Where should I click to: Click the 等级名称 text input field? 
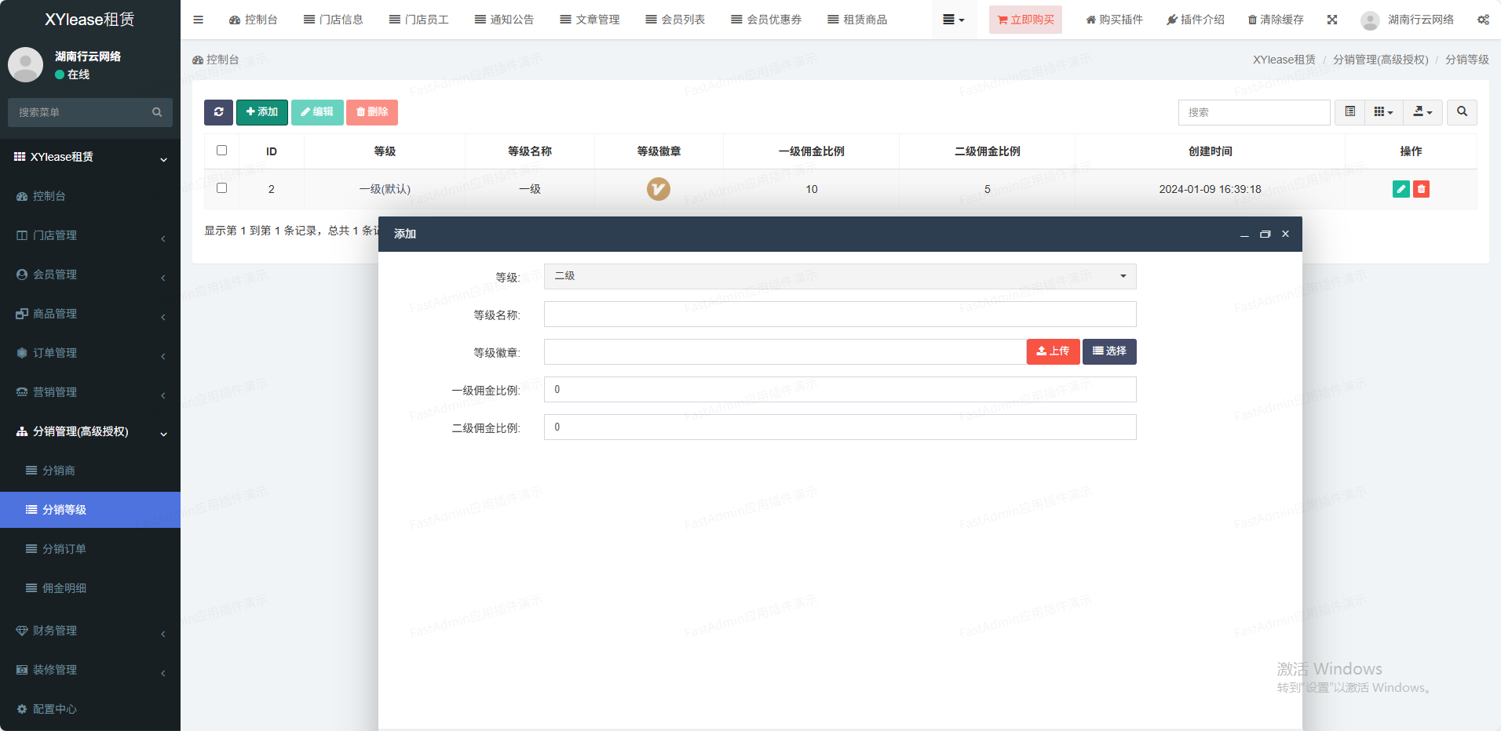point(839,315)
